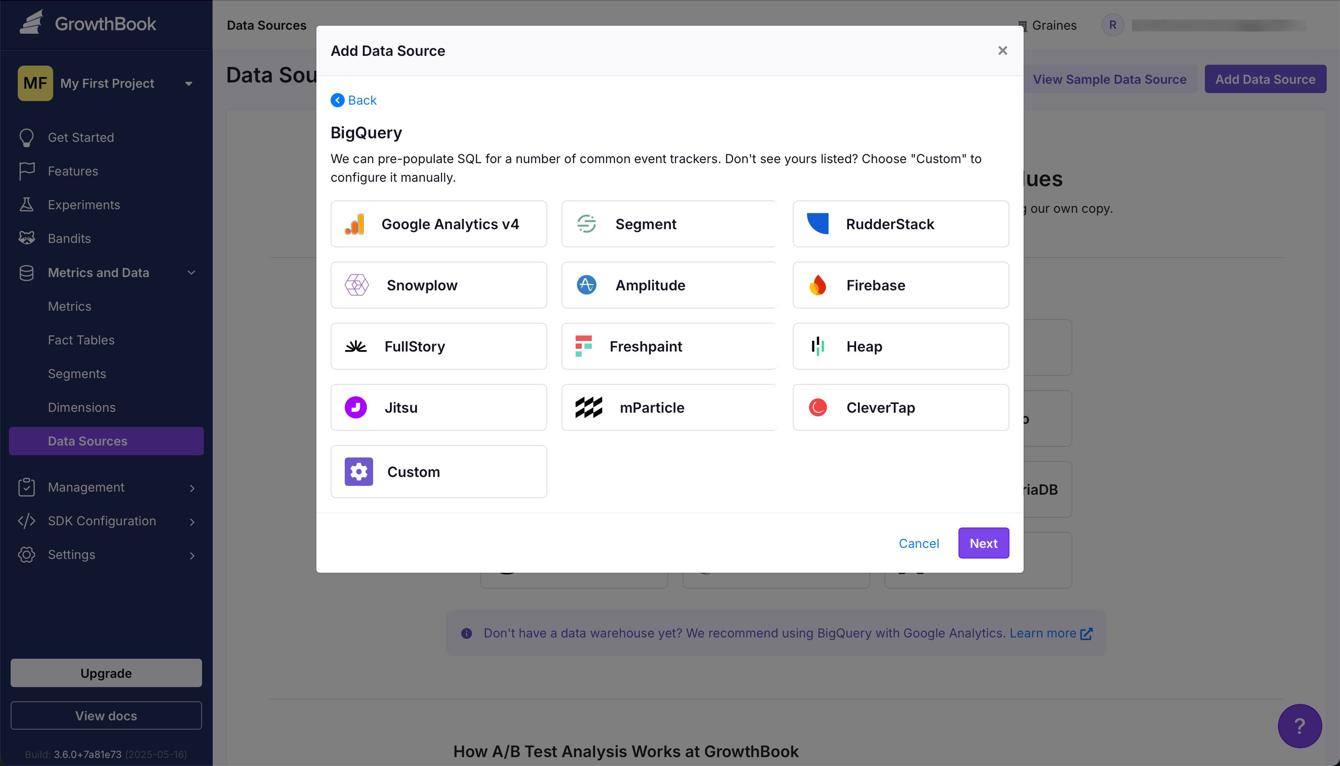Collapse the Metrics and Data section chevron

(191, 273)
